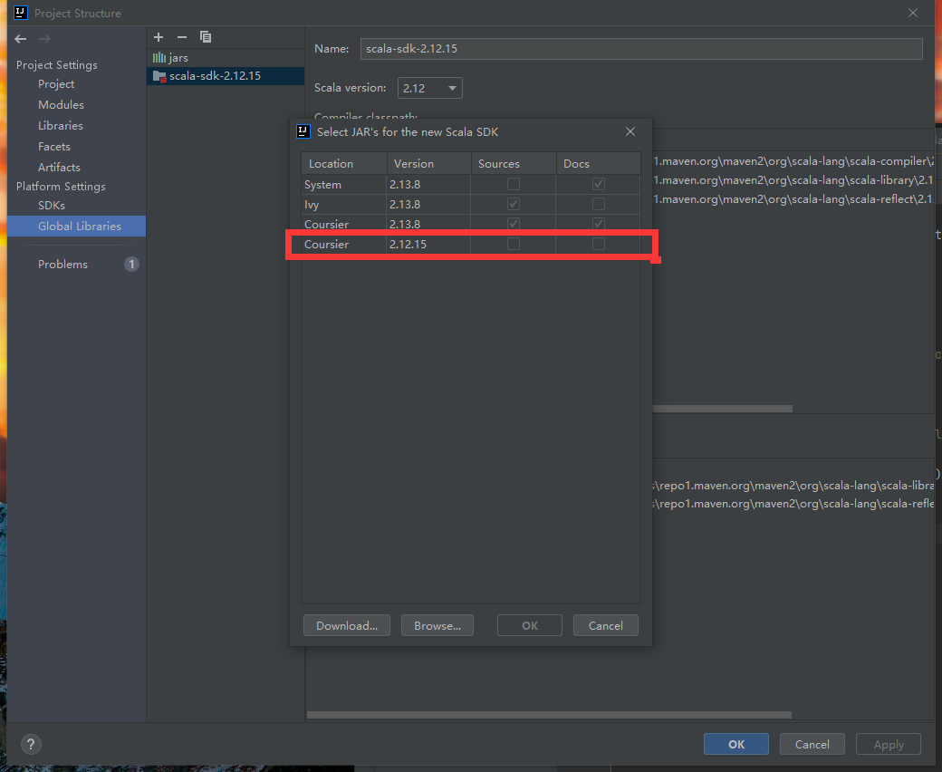Click the Download... button
942x772 pixels.
coord(347,625)
